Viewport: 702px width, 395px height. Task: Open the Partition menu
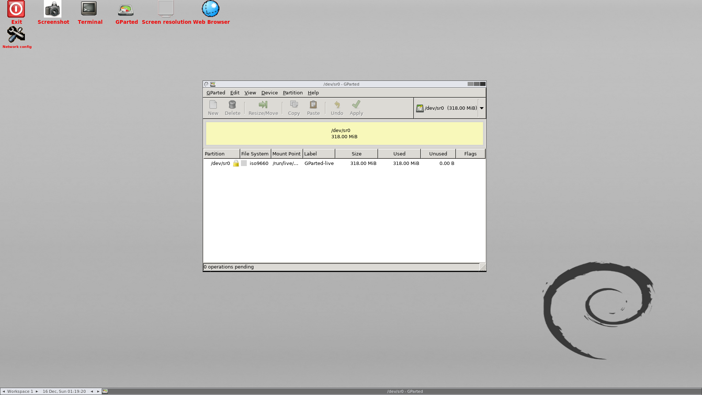pyautogui.click(x=292, y=93)
